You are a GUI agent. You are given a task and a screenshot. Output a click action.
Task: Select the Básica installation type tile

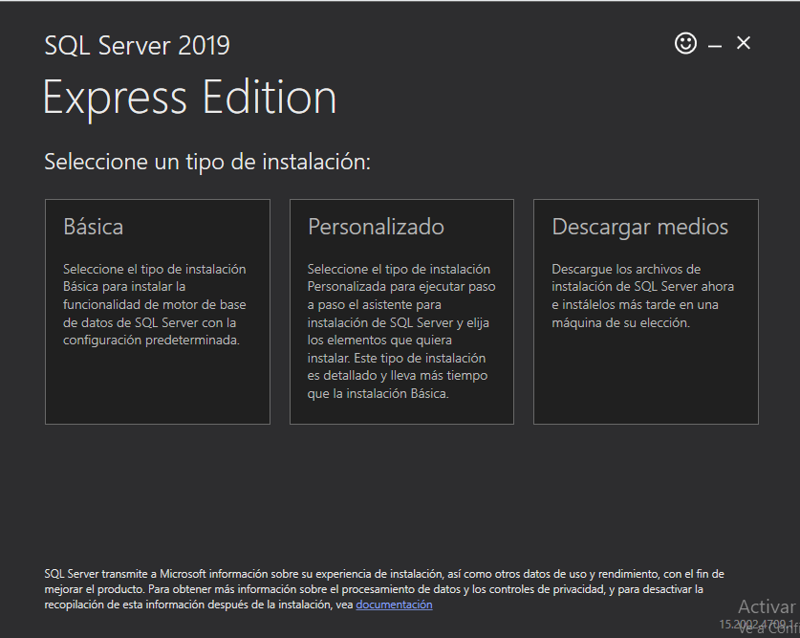pyautogui.click(x=157, y=312)
